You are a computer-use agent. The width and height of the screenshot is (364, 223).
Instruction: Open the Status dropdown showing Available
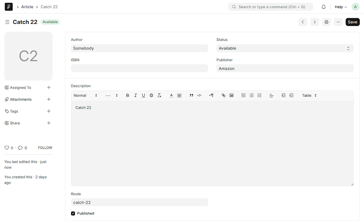[x=285, y=48]
